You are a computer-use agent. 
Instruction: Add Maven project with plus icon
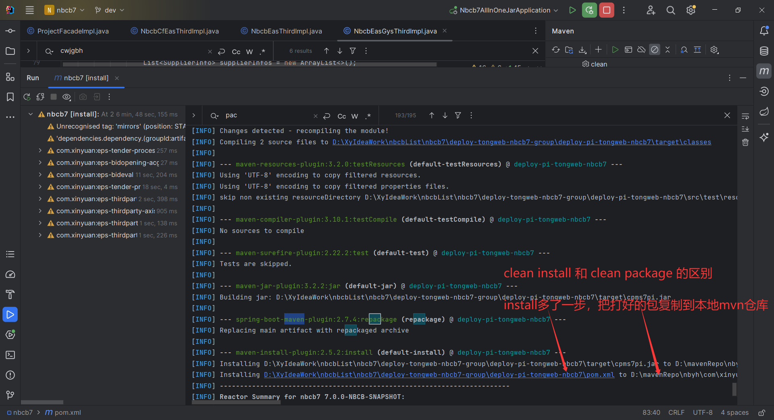pyautogui.click(x=599, y=49)
